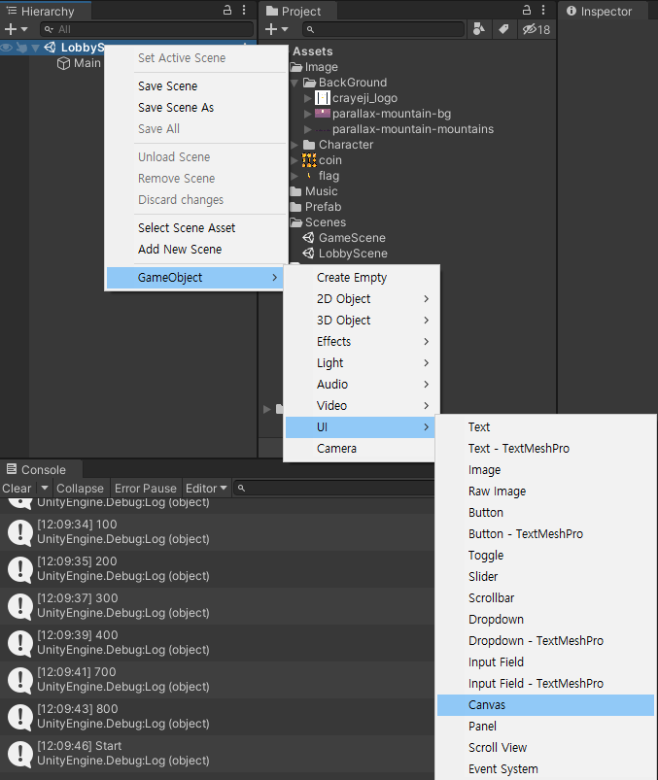Select the crayeji_logo thumbnail icon
658x780 pixels.
click(x=323, y=98)
